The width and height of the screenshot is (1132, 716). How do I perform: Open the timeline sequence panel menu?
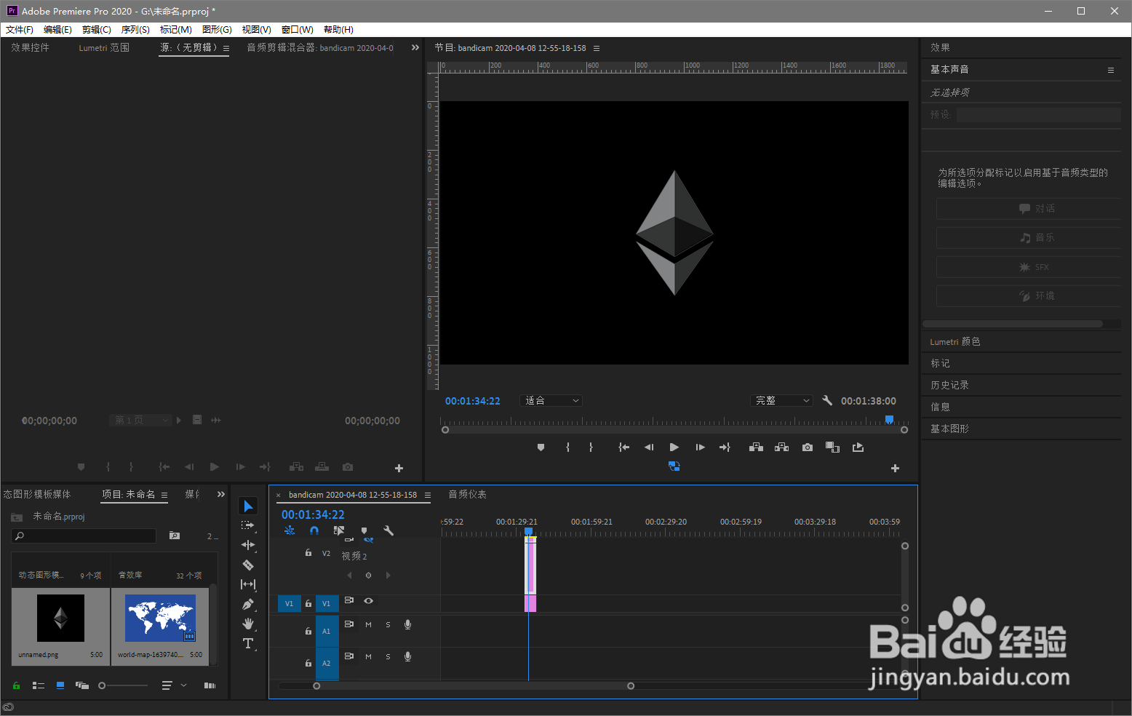point(428,495)
